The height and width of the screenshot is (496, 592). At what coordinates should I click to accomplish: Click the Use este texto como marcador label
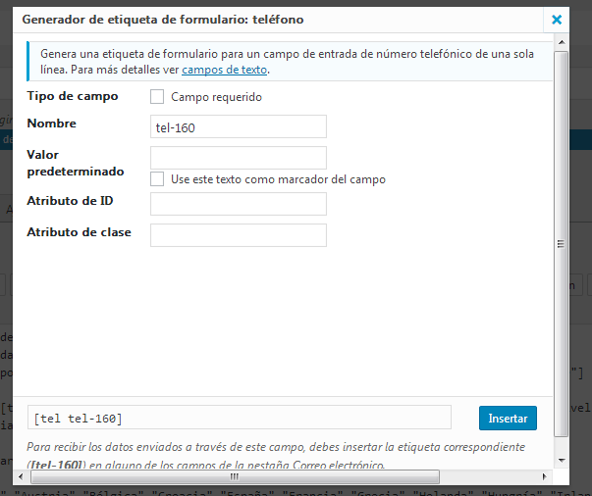278,179
